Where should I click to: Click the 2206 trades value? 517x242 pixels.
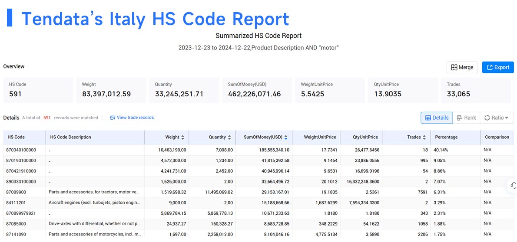click(423, 234)
